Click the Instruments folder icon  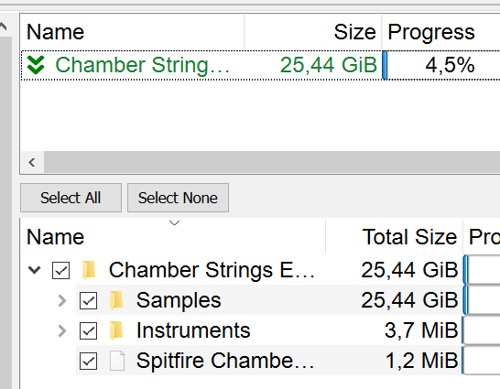pyautogui.click(x=116, y=330)
